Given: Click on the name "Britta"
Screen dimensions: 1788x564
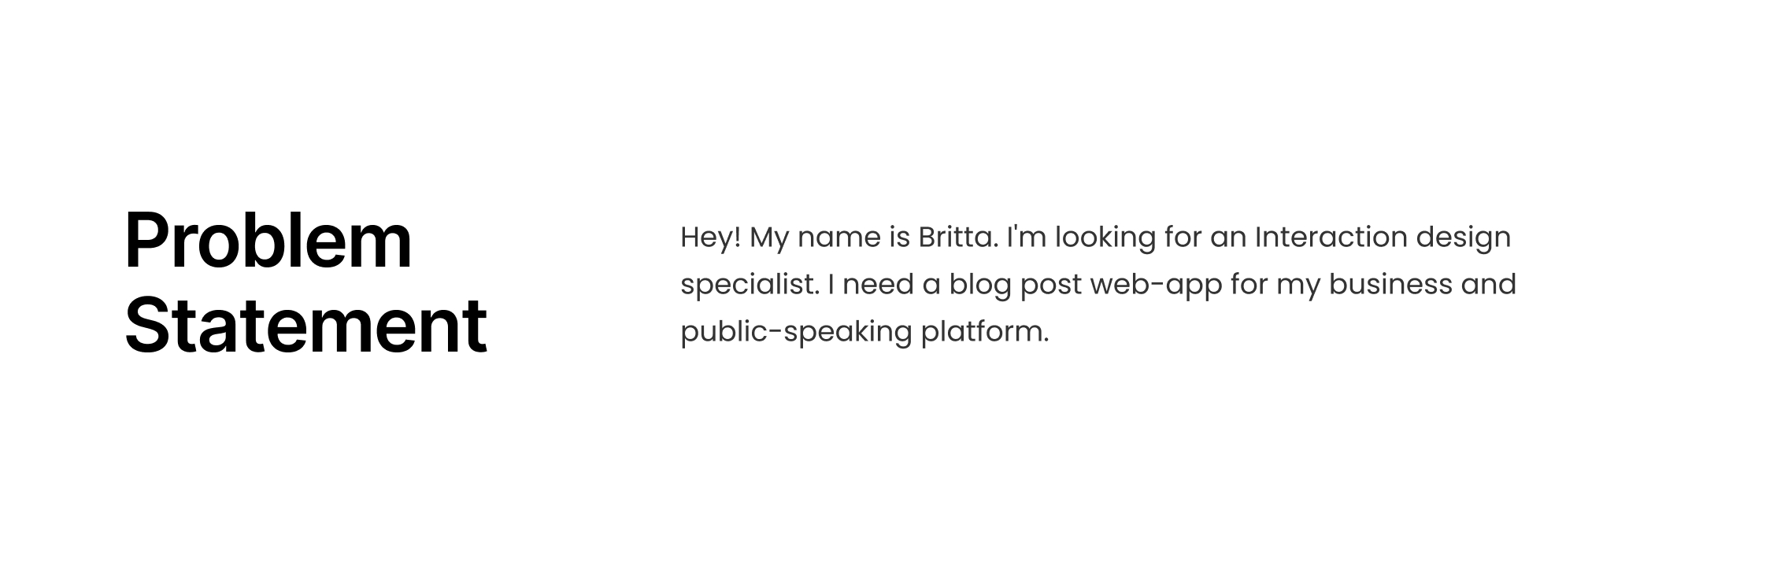Looking at the screenshot, I should pyautogui.click(x=957, y=238).
